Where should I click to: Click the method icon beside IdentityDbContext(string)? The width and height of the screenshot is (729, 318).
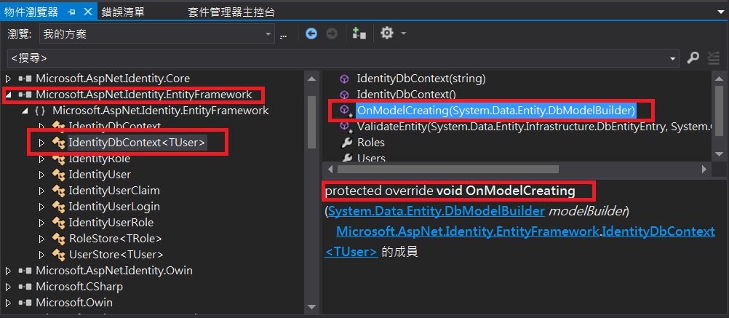pyautogui.click(x=345, y=79)
